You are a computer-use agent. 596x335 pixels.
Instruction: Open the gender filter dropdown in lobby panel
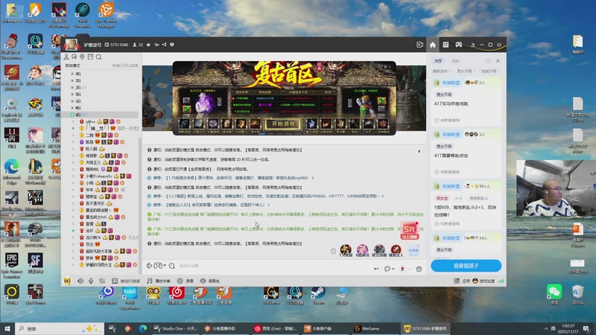point(466,71)
